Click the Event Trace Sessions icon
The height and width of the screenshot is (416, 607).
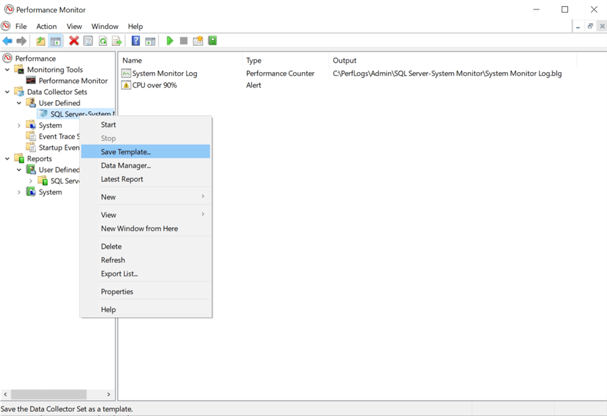[31, 136]
